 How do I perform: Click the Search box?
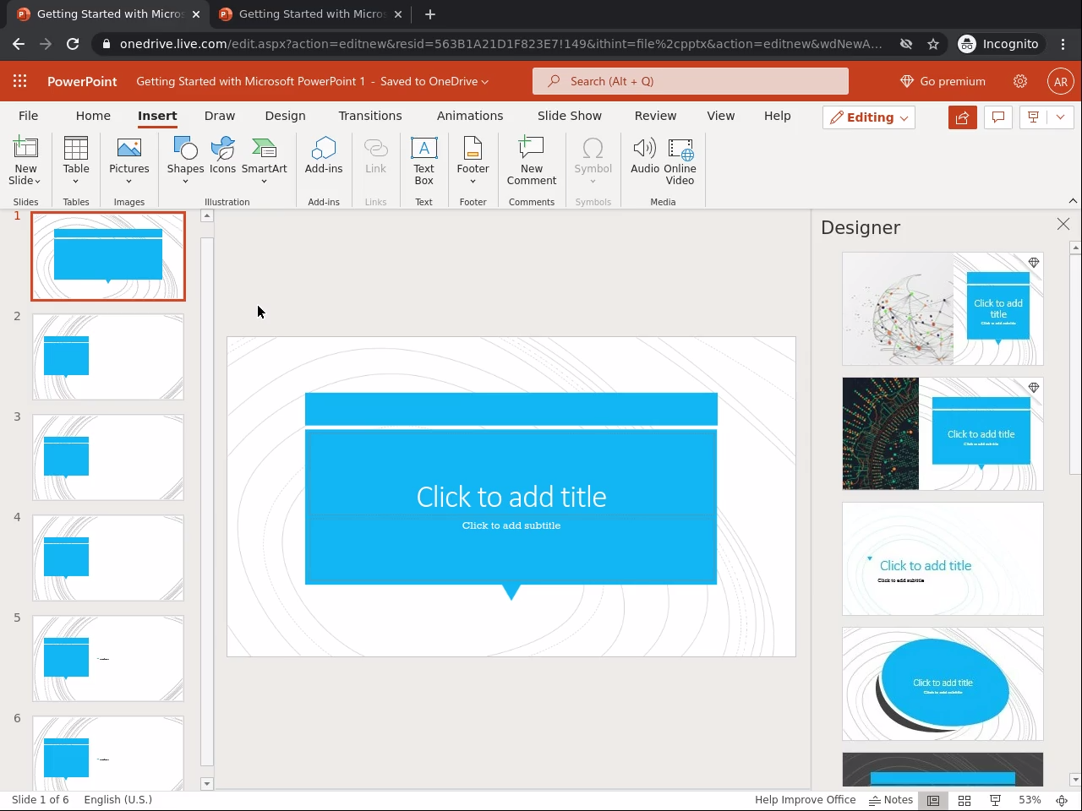[690, 81]
